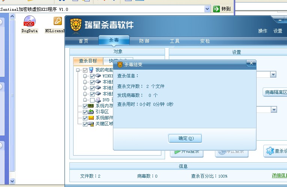287x187 pixels.
Task: Click the 发现病毒数 0 个 text
Action: 137,95
